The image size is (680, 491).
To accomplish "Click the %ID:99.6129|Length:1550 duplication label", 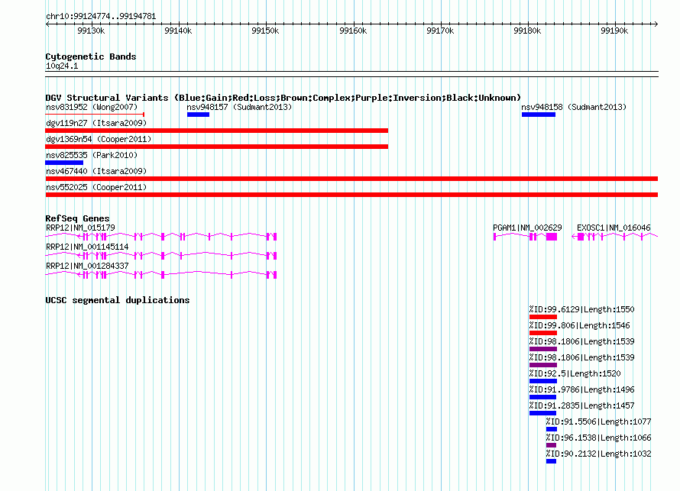I will [x=581, y=309].
